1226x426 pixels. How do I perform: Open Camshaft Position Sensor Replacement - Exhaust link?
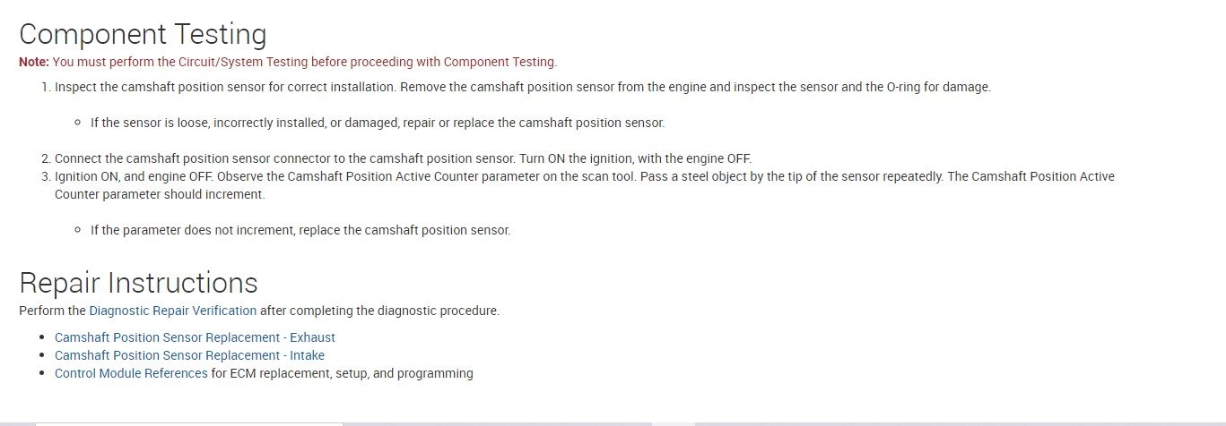pos(195,337)
